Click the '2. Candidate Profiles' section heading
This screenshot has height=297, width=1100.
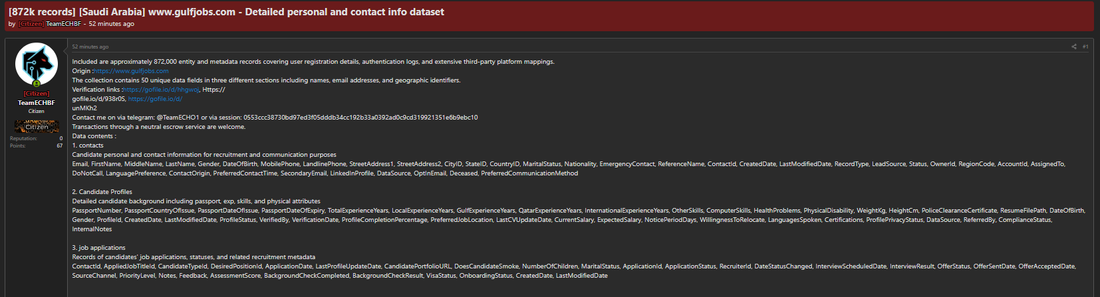click(102, 192)
